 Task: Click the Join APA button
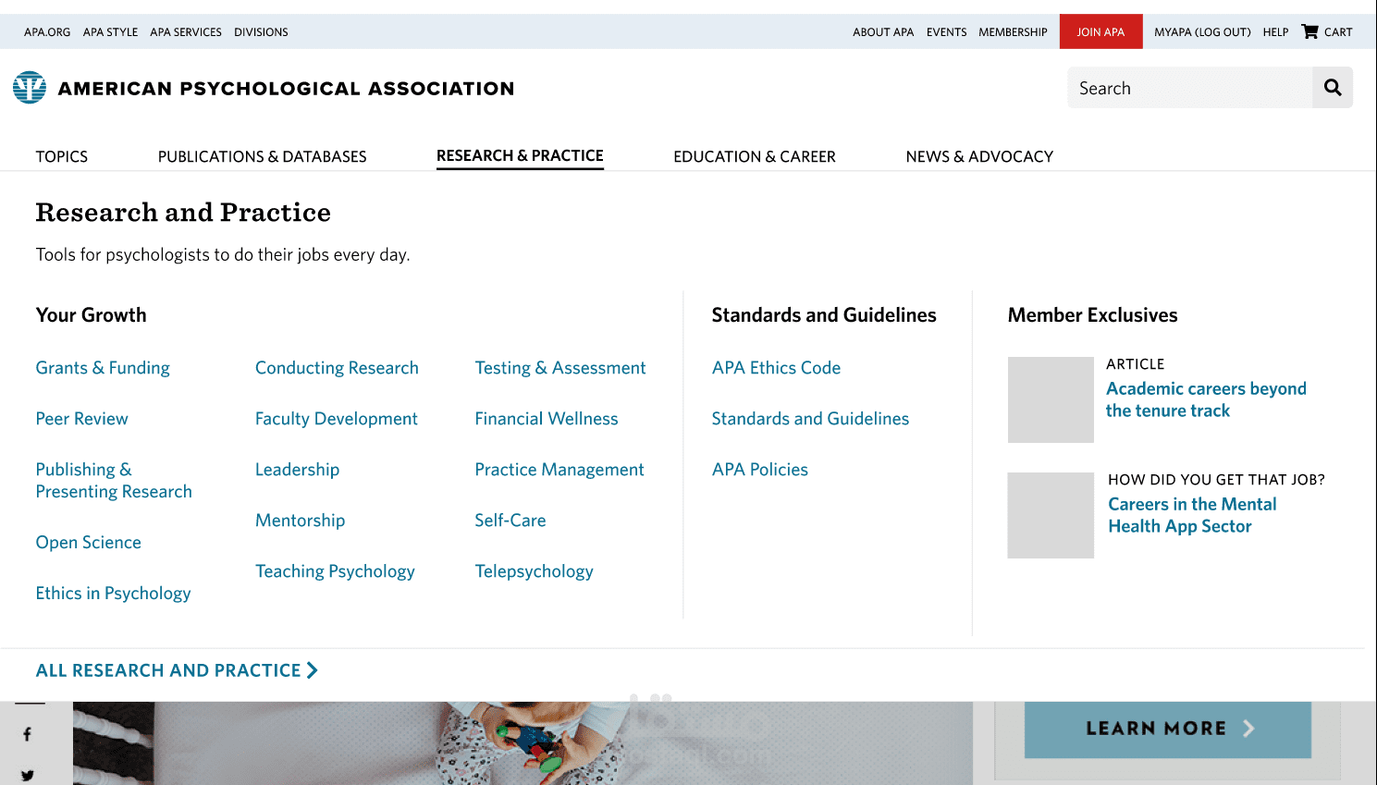coord(1100,31)
